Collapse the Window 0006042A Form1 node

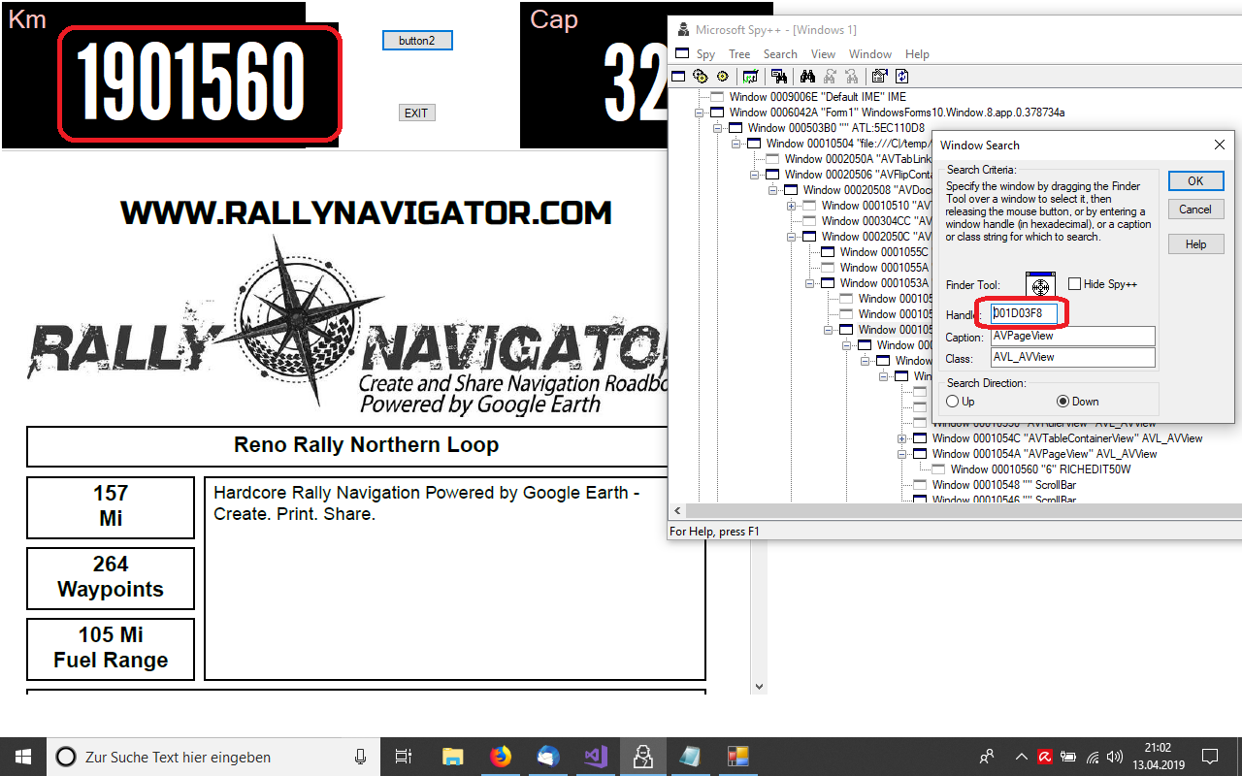click(x=700, y=113)
